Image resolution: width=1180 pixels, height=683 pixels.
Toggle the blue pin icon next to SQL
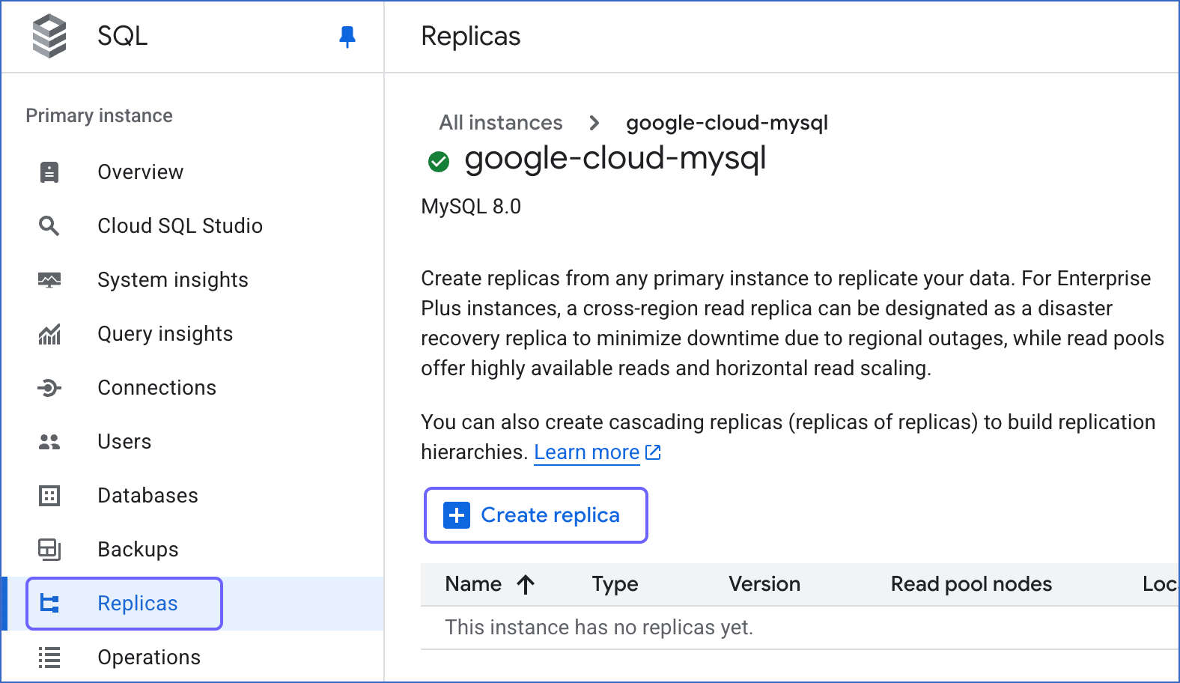pyautogui.click(x=347, y=37)
